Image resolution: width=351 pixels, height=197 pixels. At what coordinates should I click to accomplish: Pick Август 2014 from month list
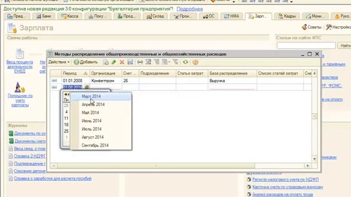click(x=101, y=137)
